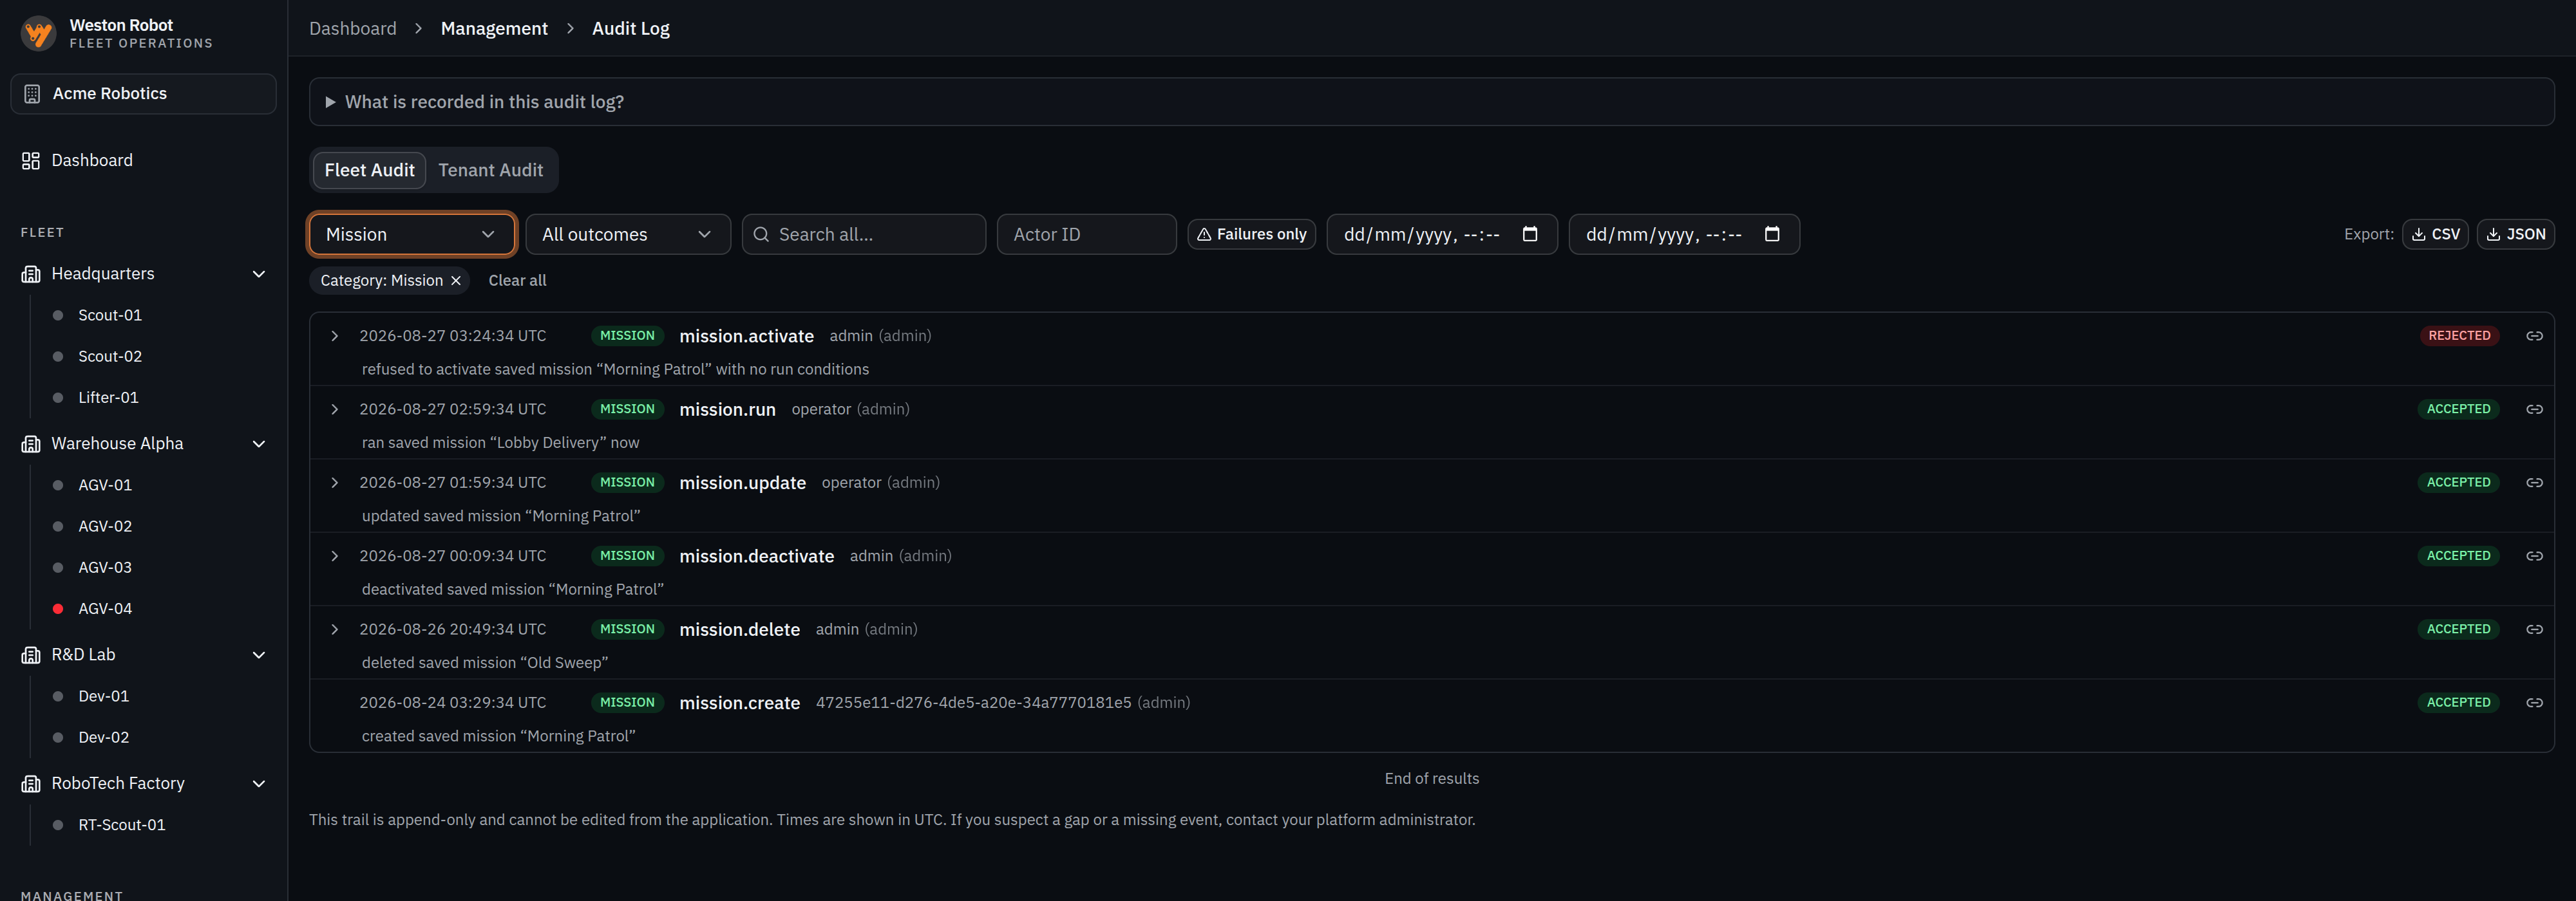This screenshot has height=901, width=2576.
Task: Copy link for mission.run entry
Action: click(2534, 409)
